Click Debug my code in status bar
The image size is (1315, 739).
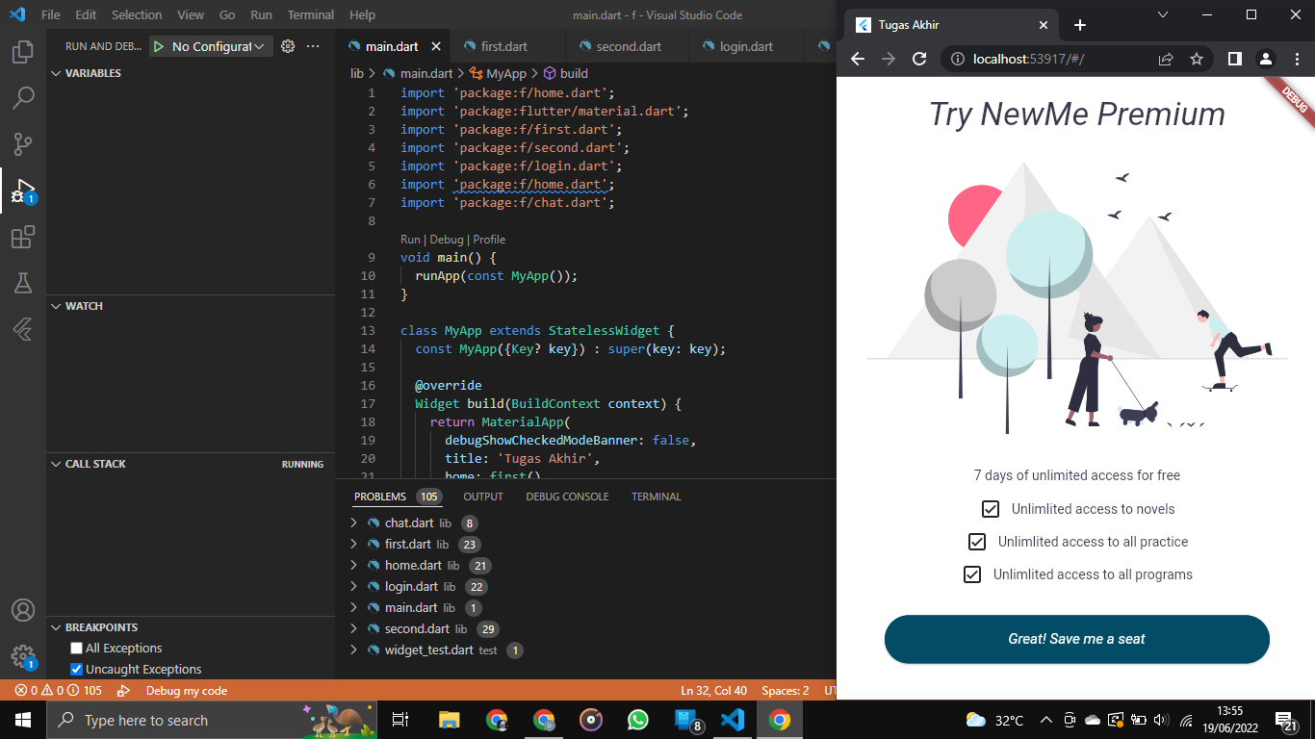click(187, 691)
